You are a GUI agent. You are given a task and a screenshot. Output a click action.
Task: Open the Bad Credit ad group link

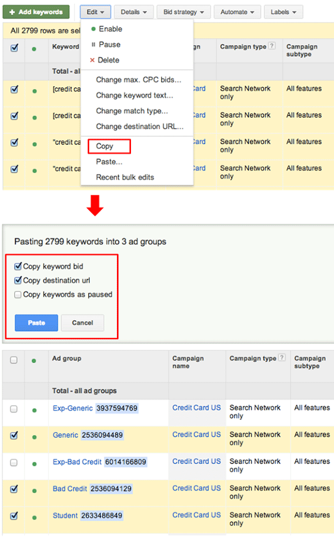click(69, 488)
